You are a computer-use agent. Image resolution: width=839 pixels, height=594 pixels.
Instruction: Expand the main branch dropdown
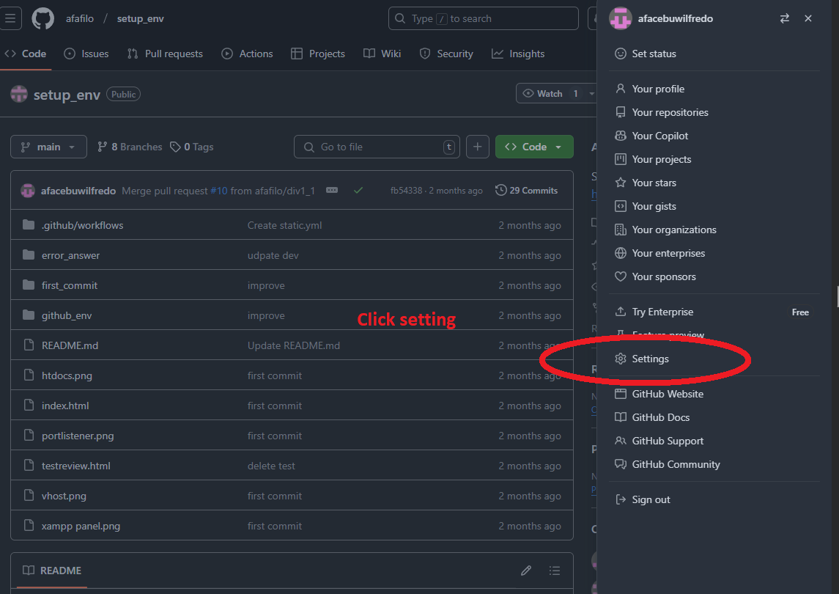coord(48,147)
